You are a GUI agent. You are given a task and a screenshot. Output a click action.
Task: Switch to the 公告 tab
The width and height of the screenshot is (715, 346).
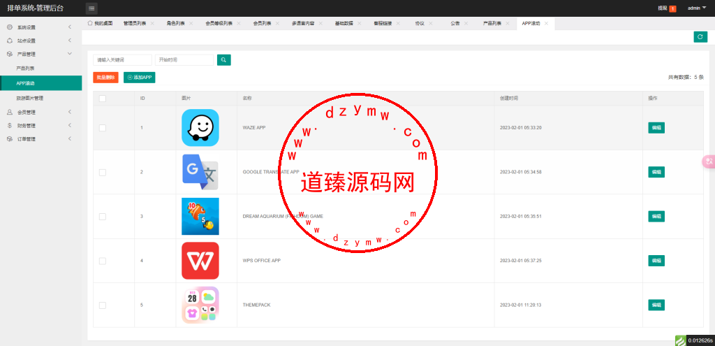pos(455,23)
